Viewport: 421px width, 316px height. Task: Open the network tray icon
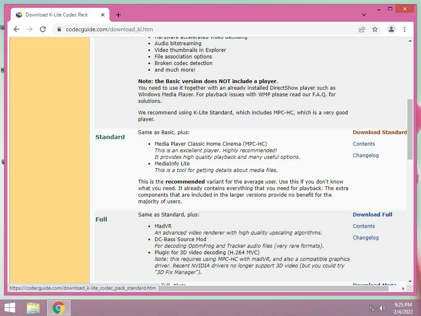point(372,308)
